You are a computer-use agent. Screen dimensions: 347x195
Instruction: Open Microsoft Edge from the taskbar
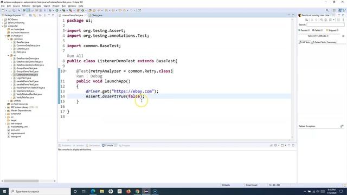pyautogui.click(x=93, y=191)
